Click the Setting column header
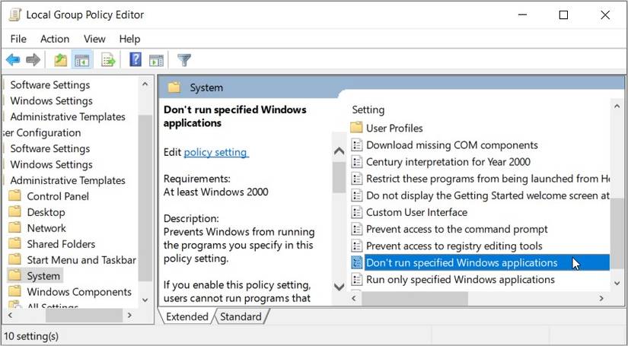Image resolution: width=628 pixels, height=346 pixels. (368, 110)
